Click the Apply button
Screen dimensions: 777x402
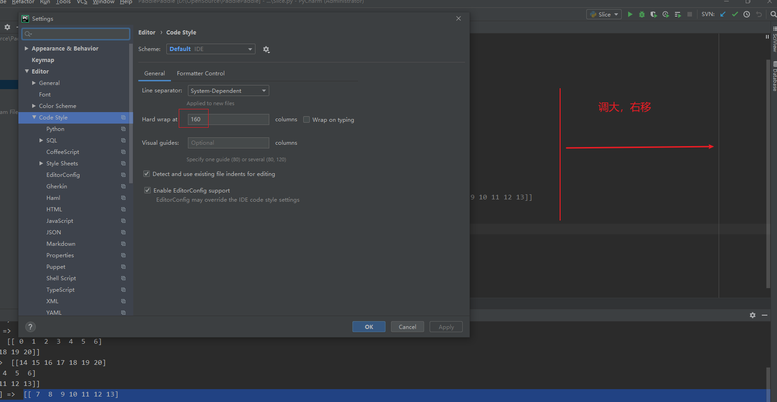(x=446, y=327)
